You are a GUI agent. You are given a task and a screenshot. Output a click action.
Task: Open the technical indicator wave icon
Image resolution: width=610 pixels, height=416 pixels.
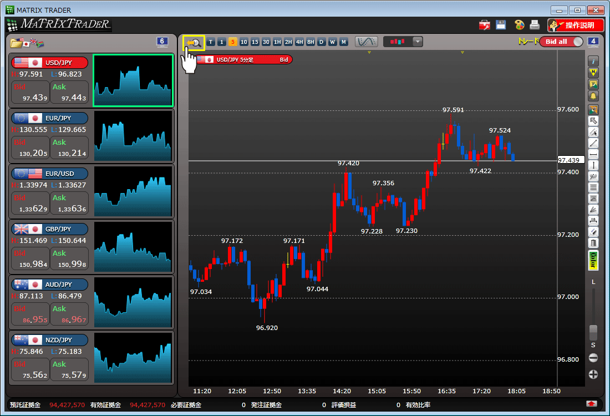366,42
